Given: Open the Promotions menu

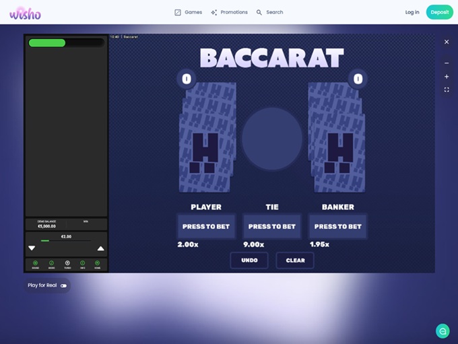Looking at the screenshot, I should pyautogui.click(x=229, y=12).
